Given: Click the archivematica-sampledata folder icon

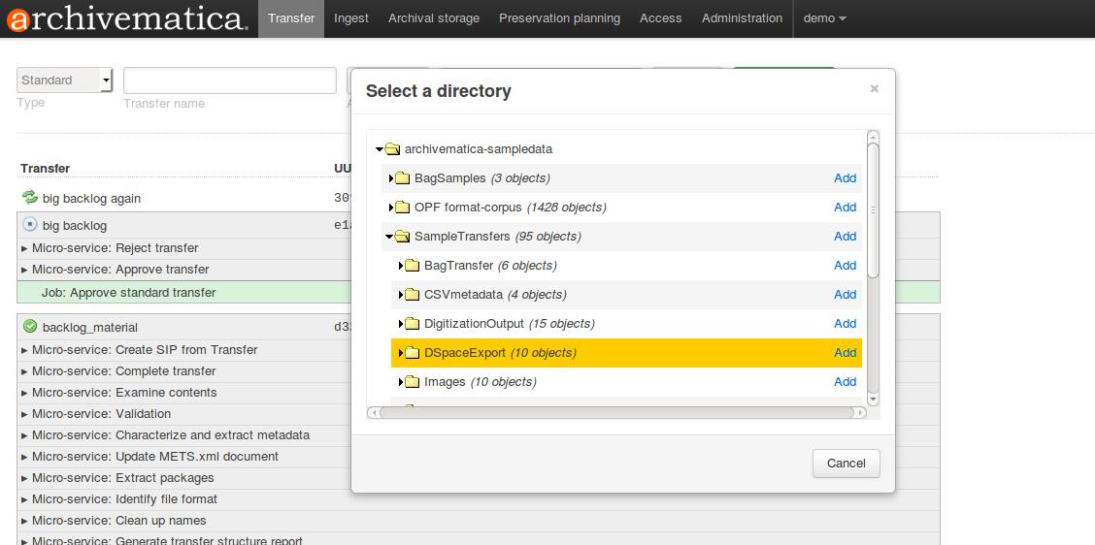Looking at the screenshot, I should (x=392, y=148).
